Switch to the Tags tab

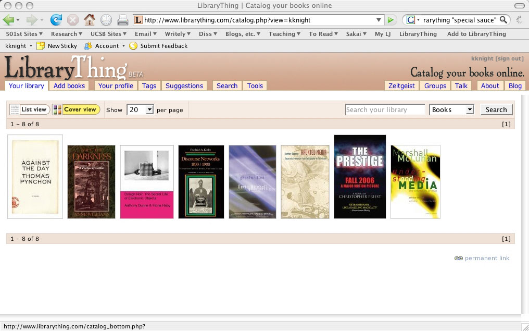pos(149,86)
